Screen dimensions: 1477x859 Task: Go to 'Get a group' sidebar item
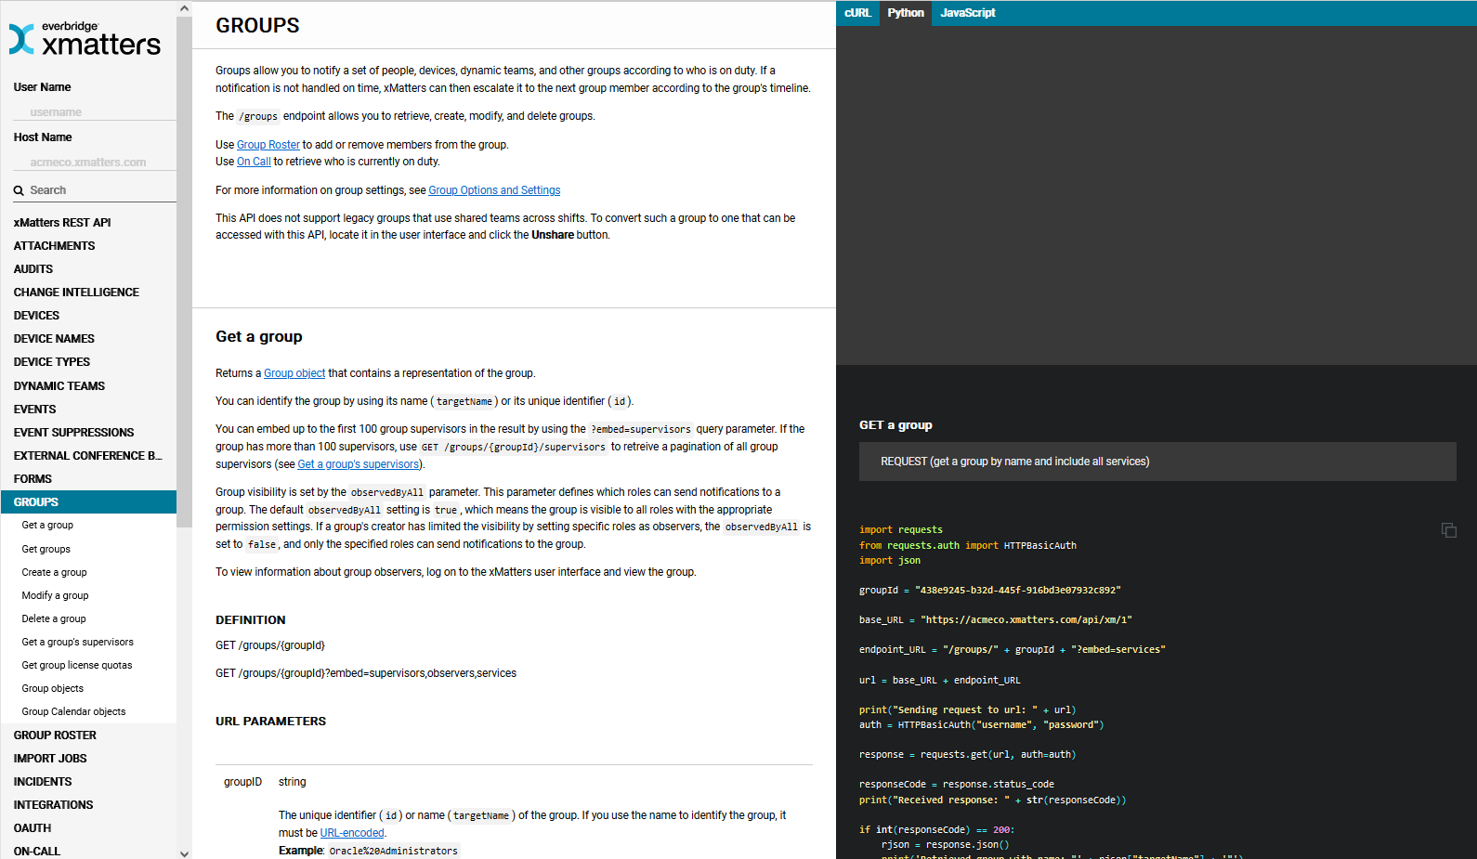click(x=47, y=526)
